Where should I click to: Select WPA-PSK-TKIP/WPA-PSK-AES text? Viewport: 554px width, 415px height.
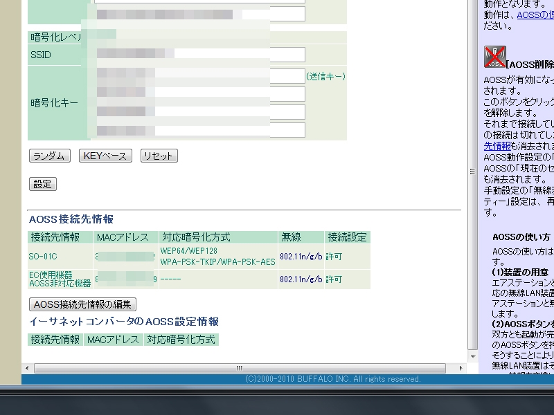[x=217, y=262]
